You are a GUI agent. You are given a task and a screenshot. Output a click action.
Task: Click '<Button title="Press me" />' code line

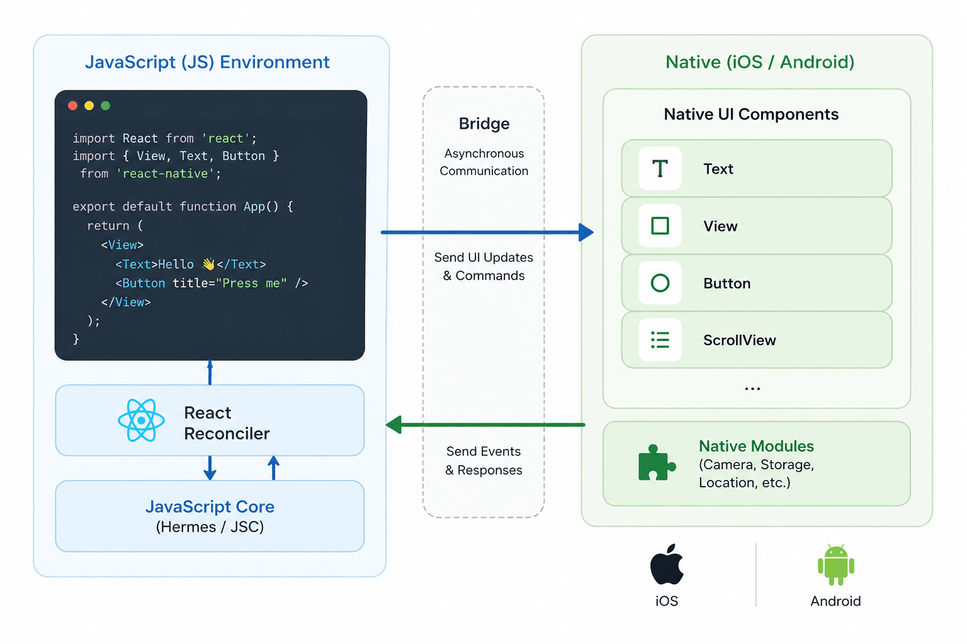[212, 283]
